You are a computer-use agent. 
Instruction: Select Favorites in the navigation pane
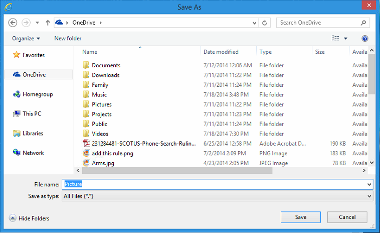point(34,55)
